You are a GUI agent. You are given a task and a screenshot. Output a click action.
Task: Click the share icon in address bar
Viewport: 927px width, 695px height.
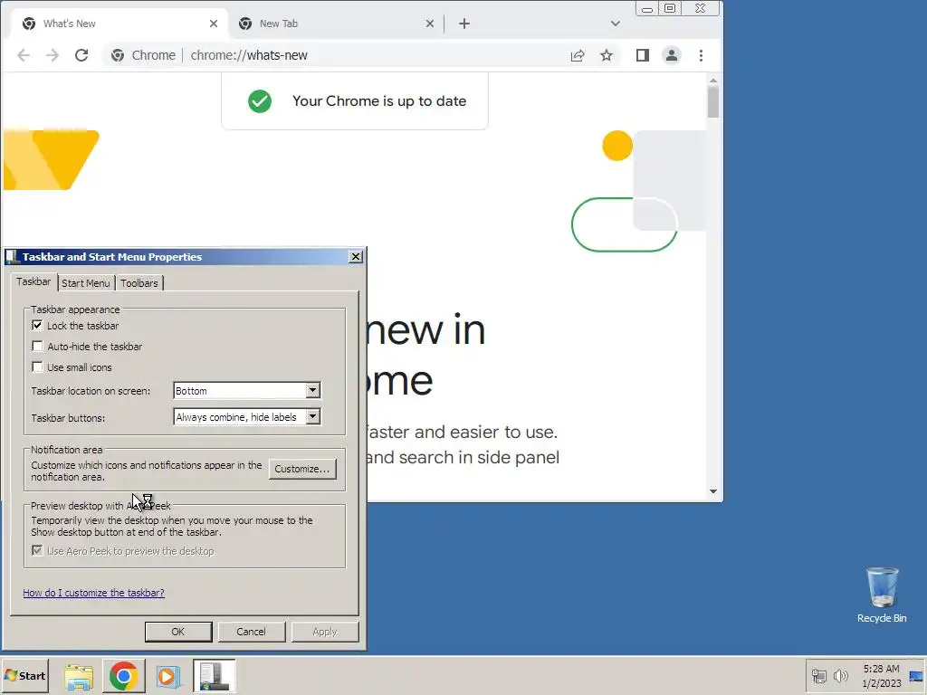tap(578, 55)
